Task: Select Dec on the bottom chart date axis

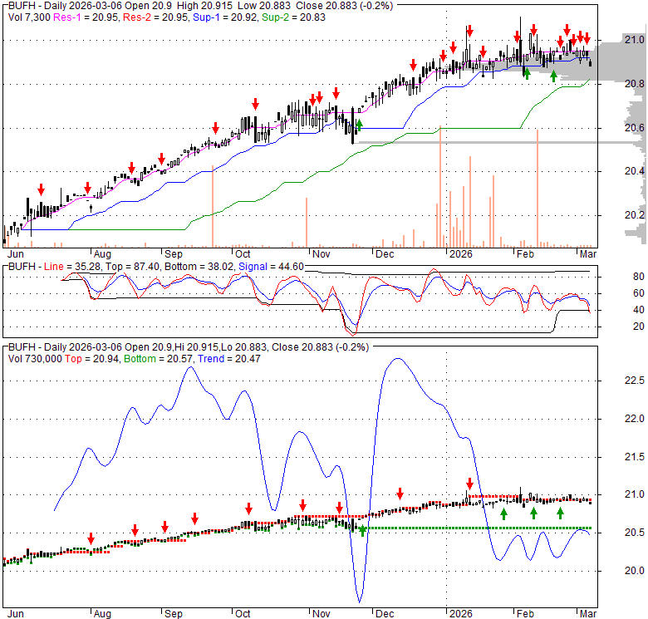Action: [x=385, y=614]
